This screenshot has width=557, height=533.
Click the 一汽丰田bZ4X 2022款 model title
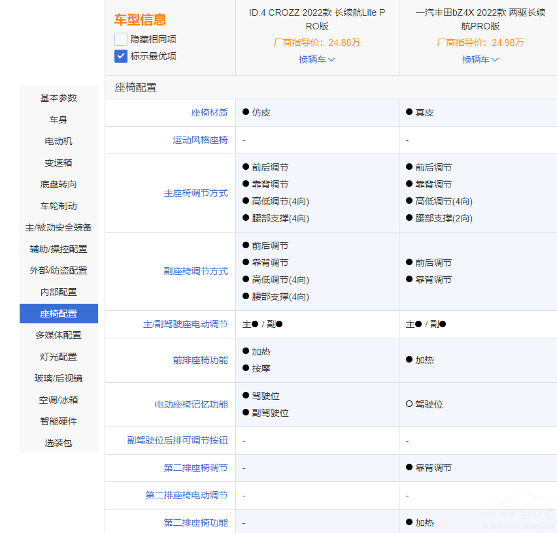pos(481,20)
